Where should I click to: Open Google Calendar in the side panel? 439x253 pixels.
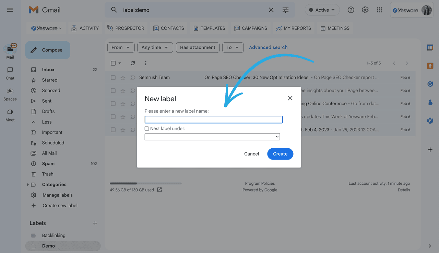(x=430, y=47)
